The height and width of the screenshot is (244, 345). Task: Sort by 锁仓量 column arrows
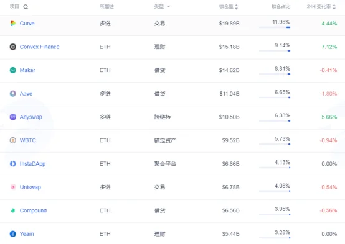236,7
